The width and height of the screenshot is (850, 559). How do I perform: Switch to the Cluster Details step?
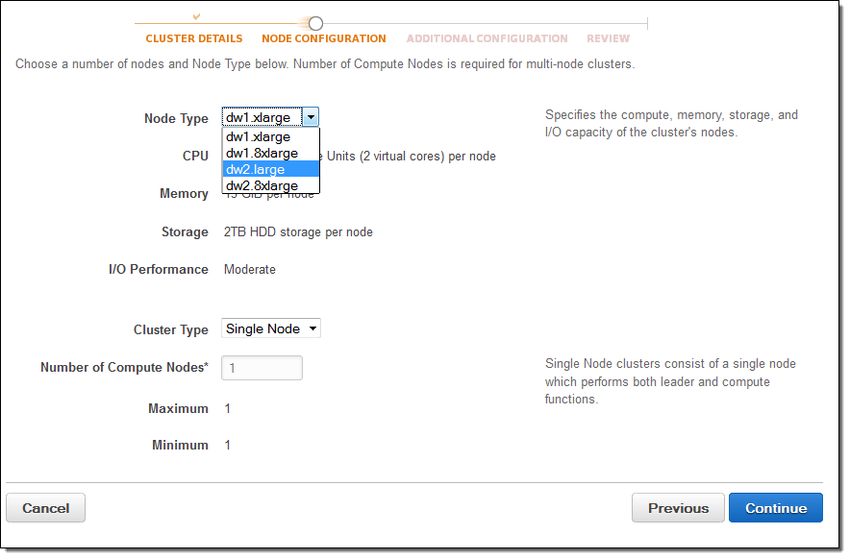(194, 39)
